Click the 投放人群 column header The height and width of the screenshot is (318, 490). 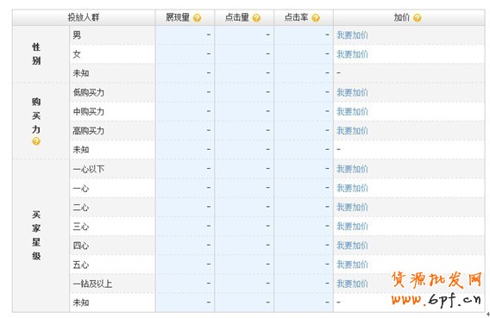[84, 17]
